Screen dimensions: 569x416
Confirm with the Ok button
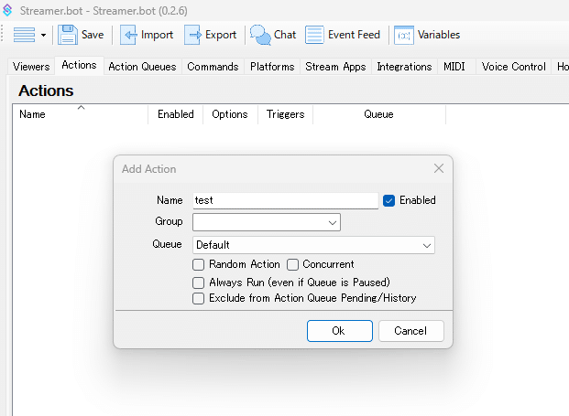click(340, 331)
